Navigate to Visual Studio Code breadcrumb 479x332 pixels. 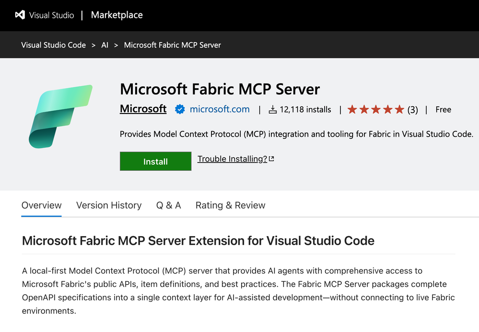pyautogui.click(x=53, y=45)
